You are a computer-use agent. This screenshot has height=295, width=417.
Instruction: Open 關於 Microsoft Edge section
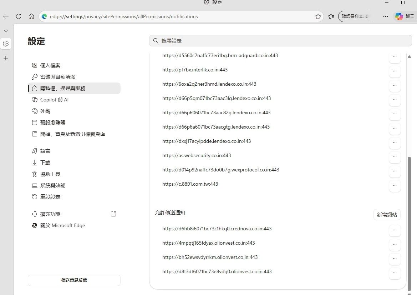click(x=74, y=225)
